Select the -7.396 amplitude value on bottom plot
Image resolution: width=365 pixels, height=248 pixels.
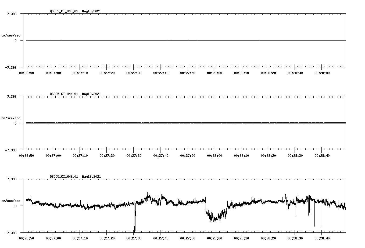point(11,233)
